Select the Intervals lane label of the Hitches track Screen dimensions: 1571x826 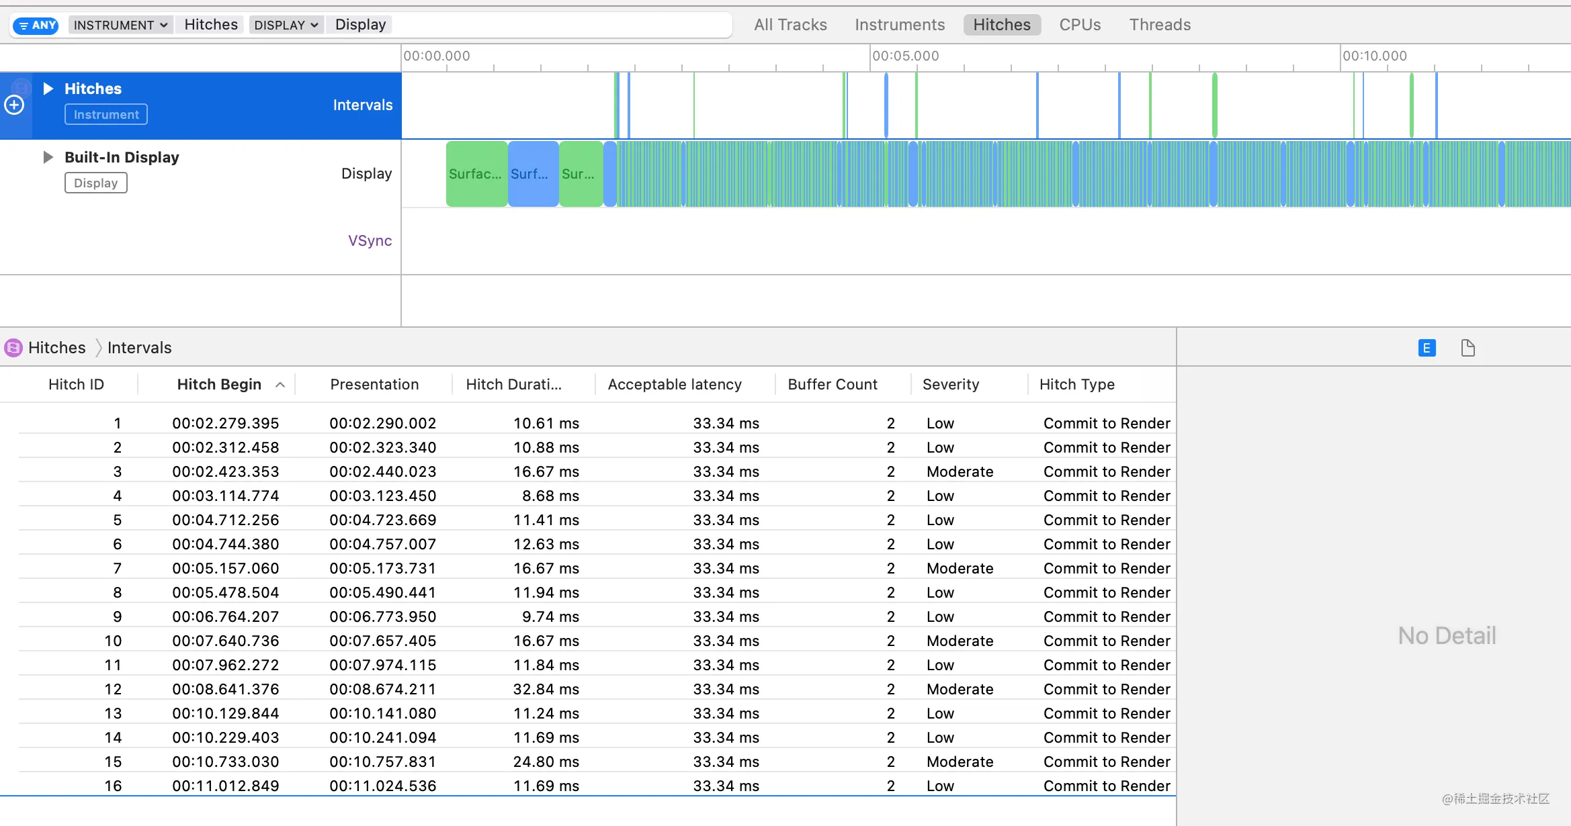(x=363, y=105)
